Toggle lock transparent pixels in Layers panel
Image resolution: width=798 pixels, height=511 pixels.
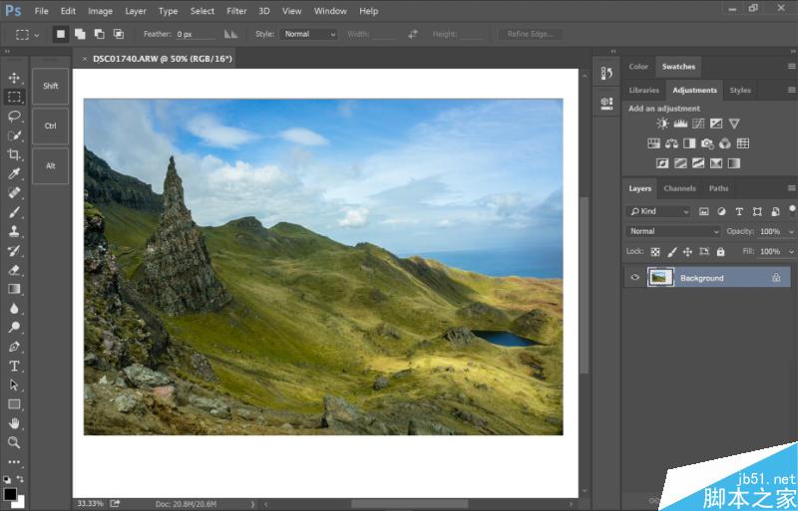coord(654,252)
